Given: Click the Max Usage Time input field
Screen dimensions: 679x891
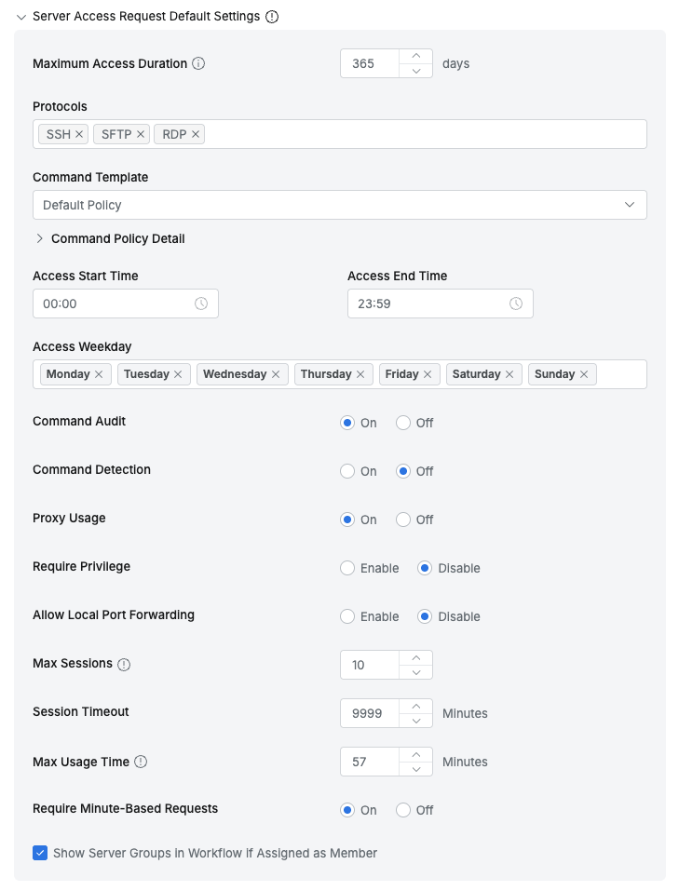Looking at the screenshot, I should click(x=370, y=762).
